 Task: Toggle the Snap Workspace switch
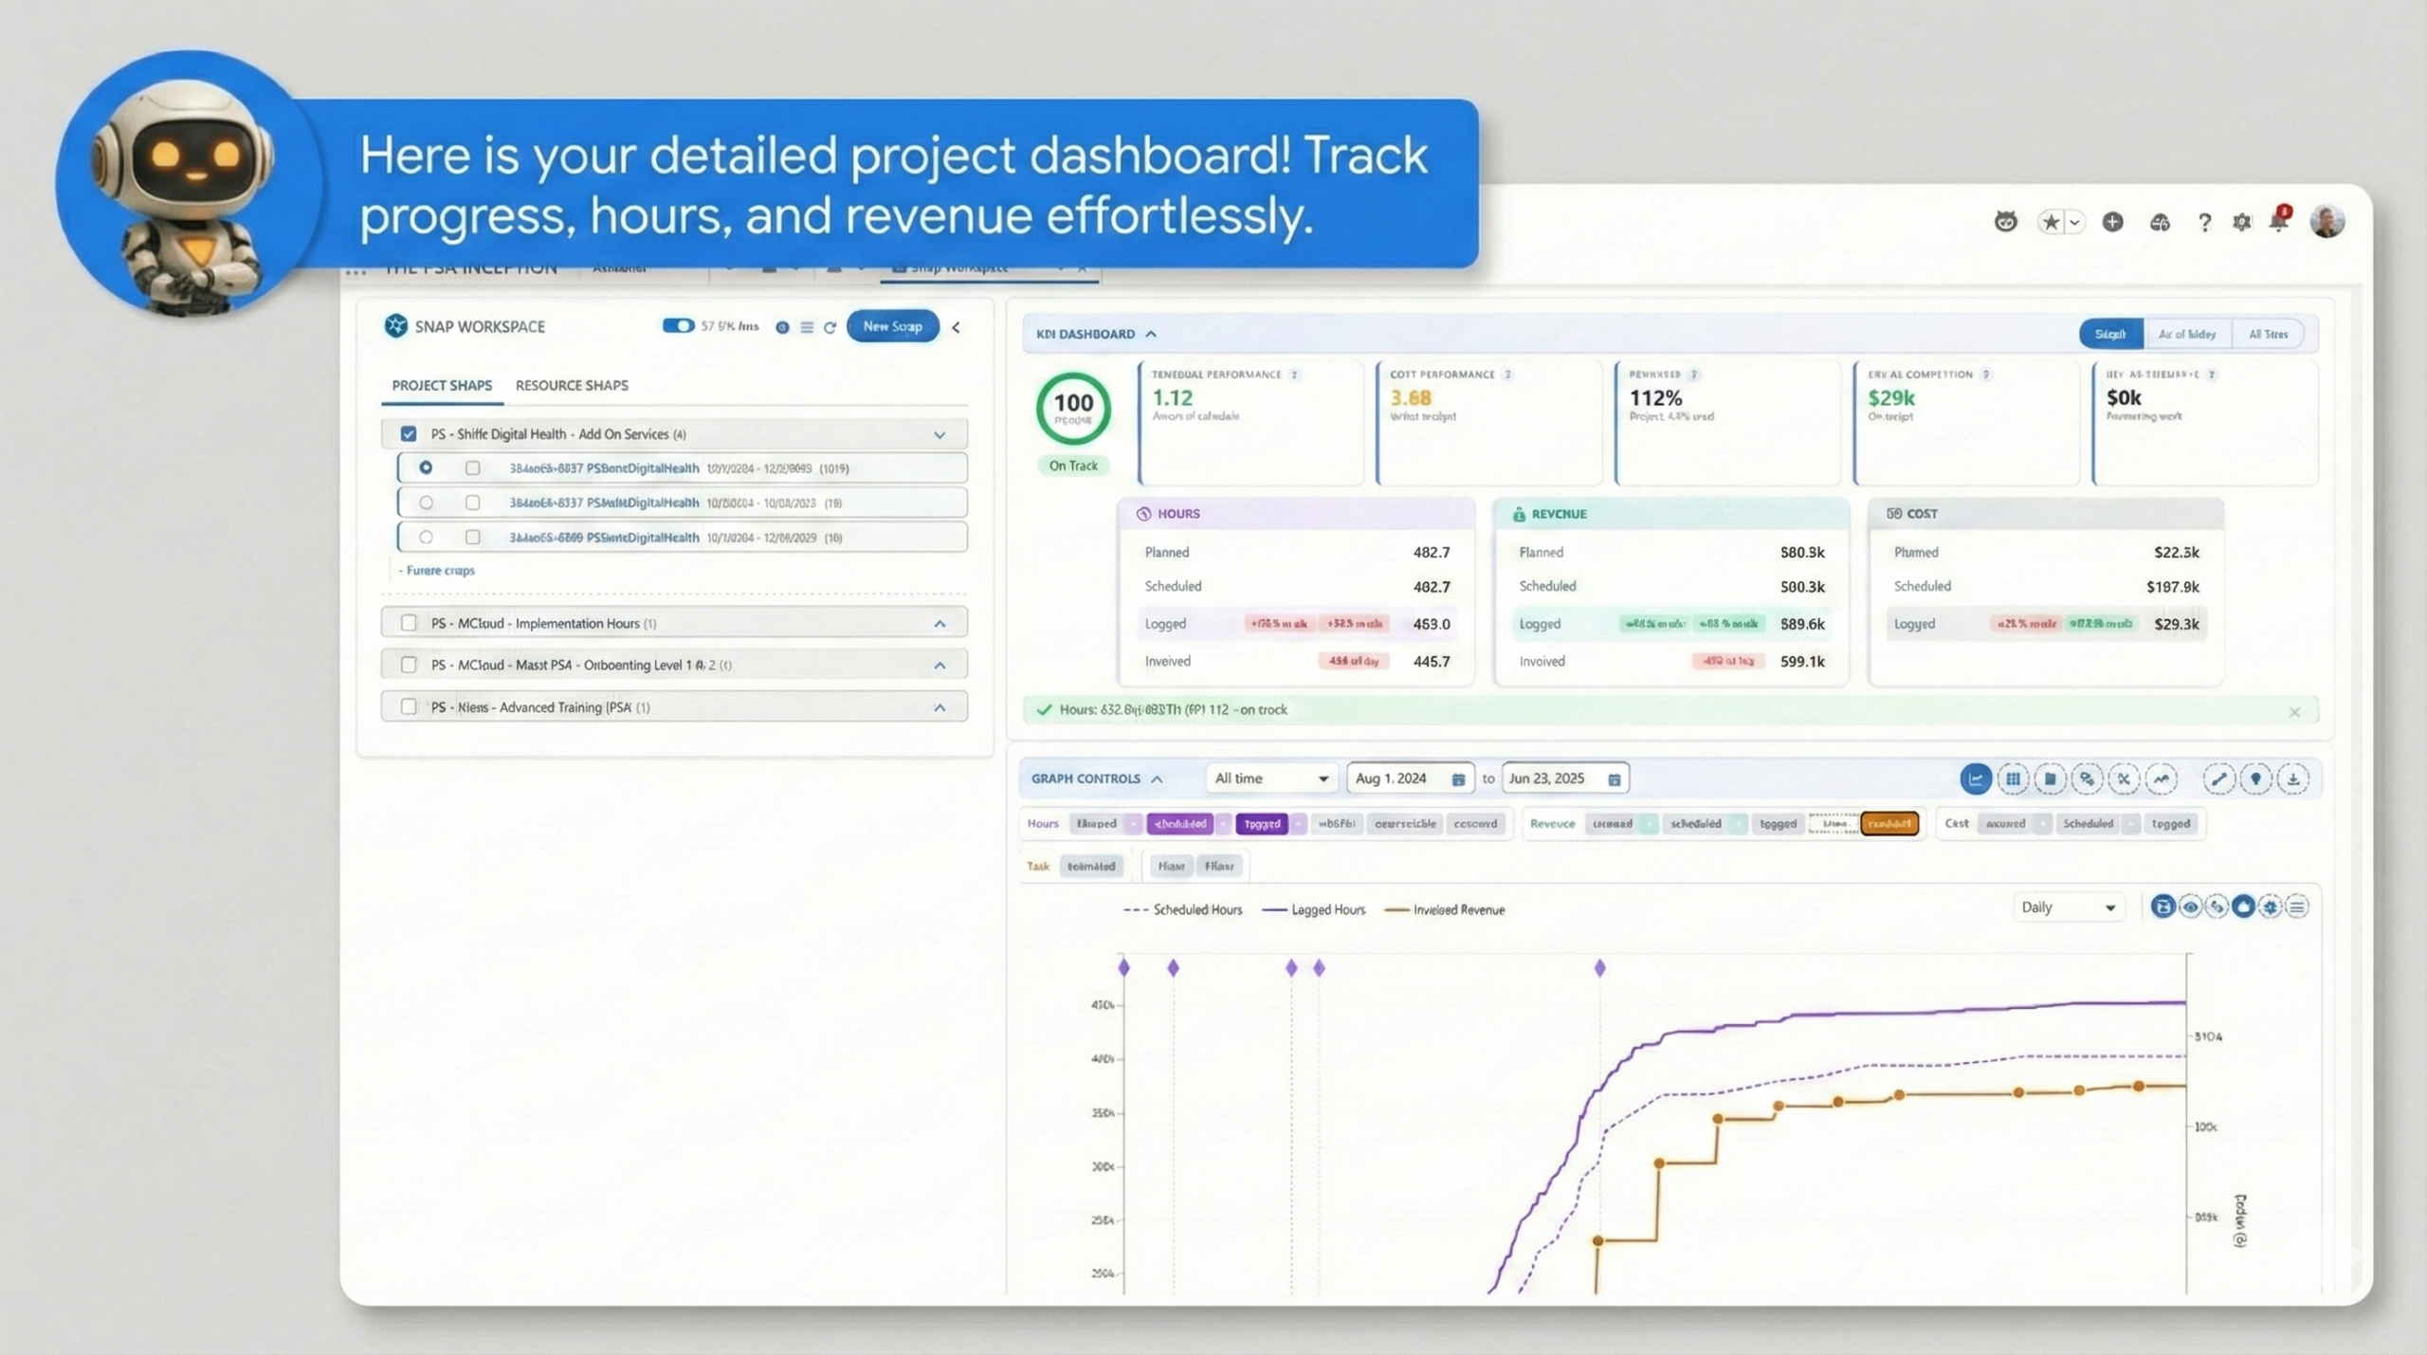(x=678, y=326)
